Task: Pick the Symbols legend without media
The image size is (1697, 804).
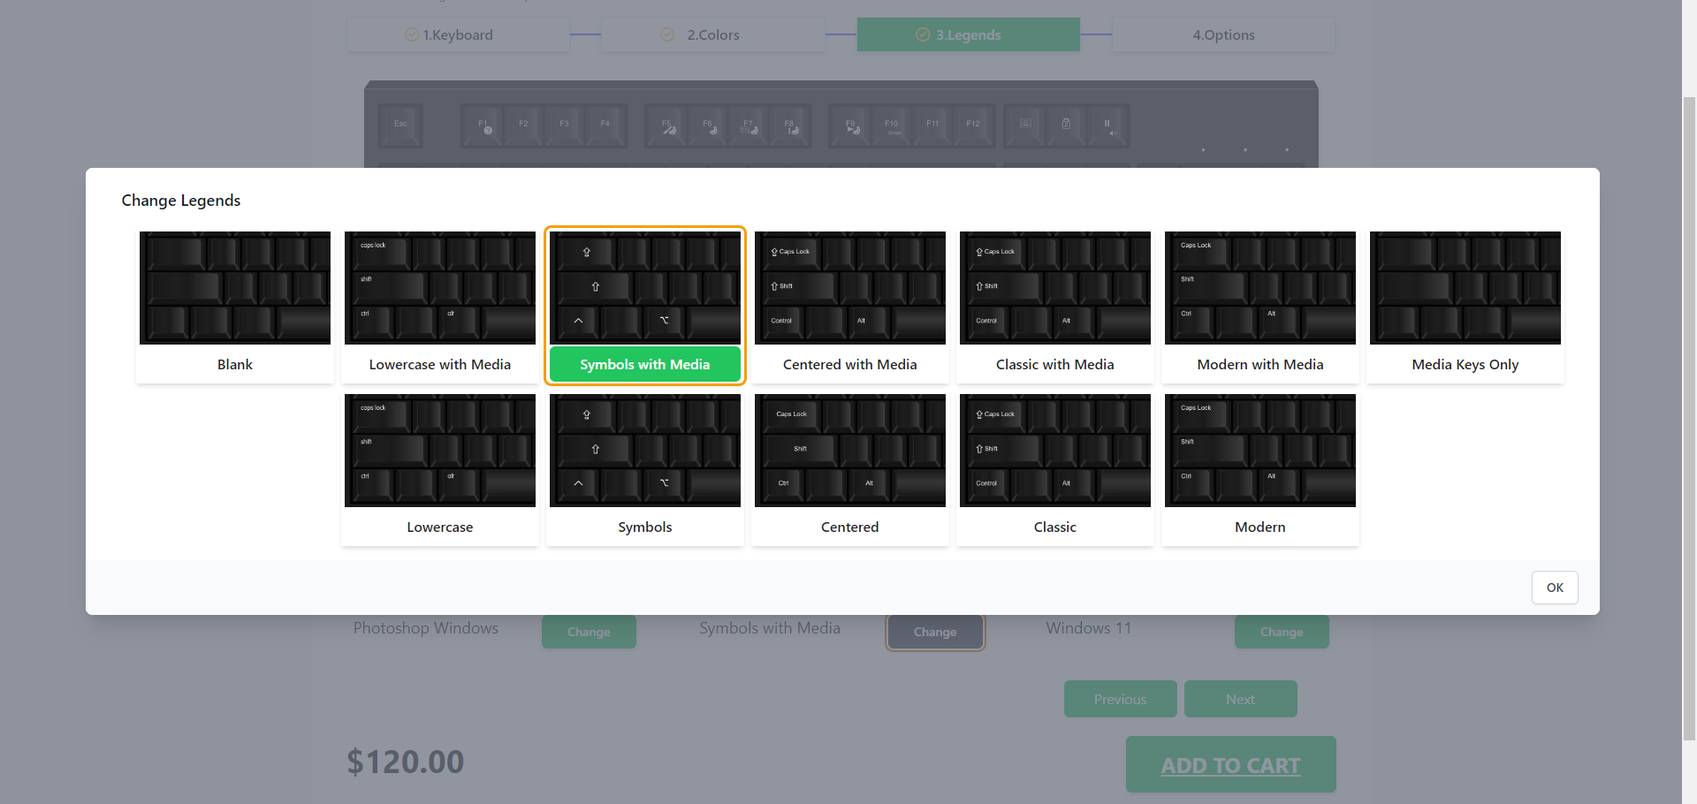Action: tap(645, 468)
